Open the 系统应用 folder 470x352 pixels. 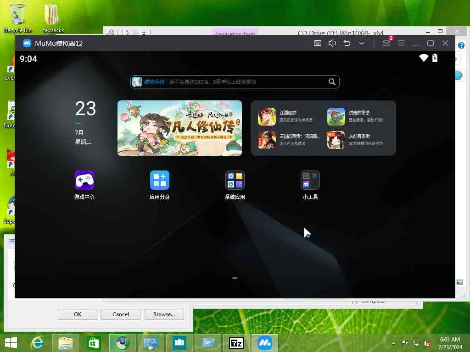coord(235,185)
